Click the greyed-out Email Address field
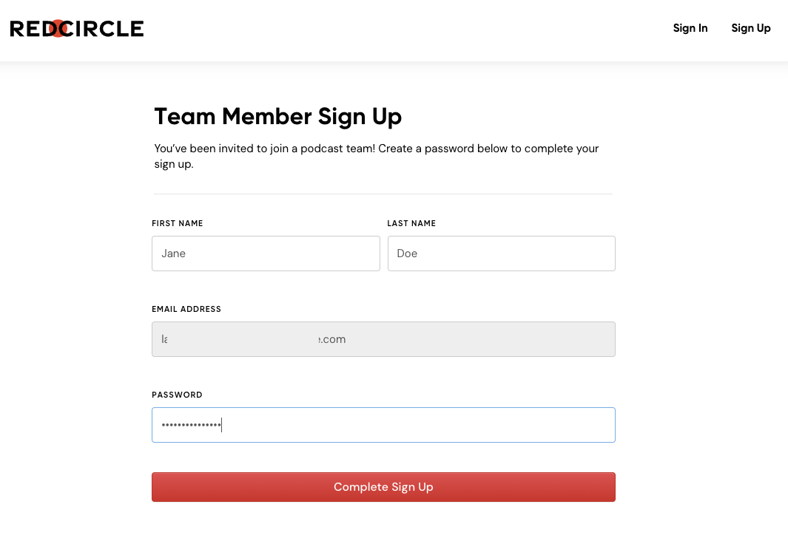 (x=383, y=339)
